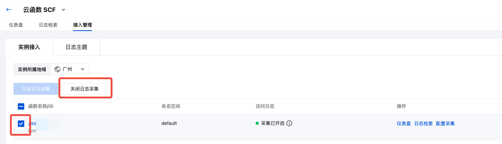Open the 广州 region dropdown
Image resolution: width=502 pixels, height=144 pixels.
(x=70, y=69)
